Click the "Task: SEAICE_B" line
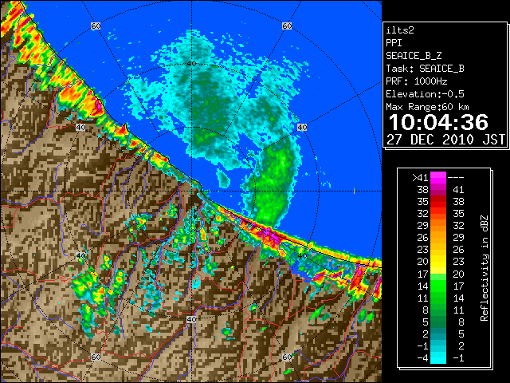Screen dimensions: 510x383 pyautogui.click(x=425, y=69)
